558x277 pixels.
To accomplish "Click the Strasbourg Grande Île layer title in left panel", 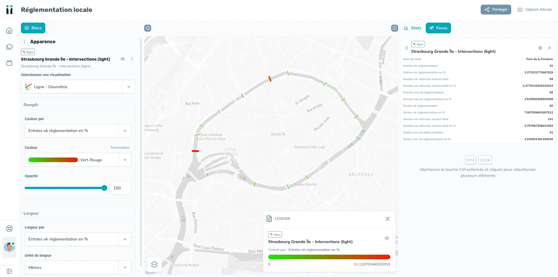I will 65,59.
